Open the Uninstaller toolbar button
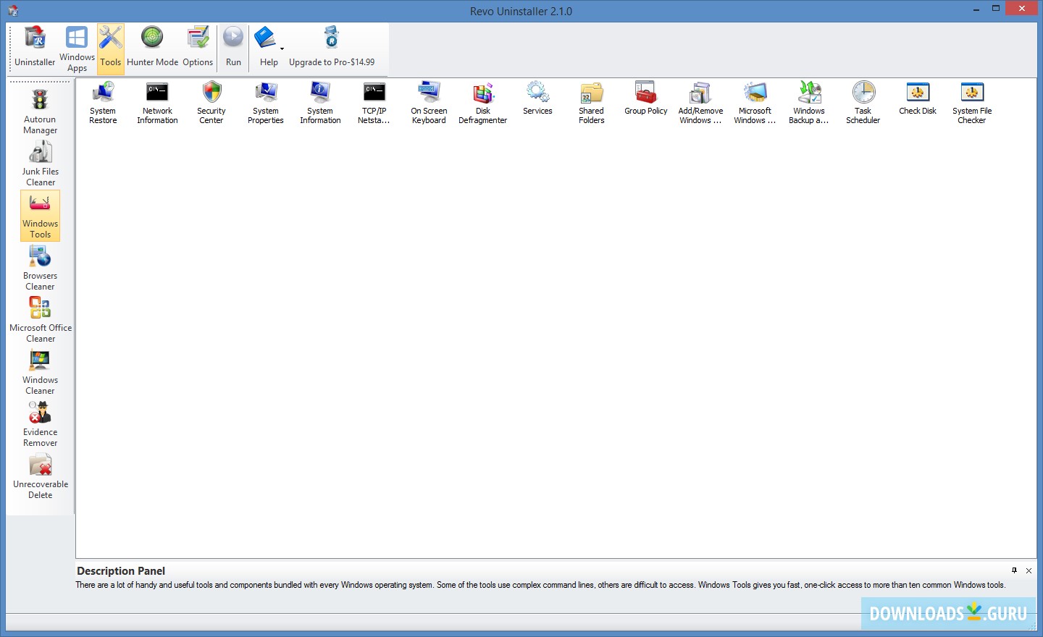Viewport: 1043px width, 637px height. [x=35, y=48]
